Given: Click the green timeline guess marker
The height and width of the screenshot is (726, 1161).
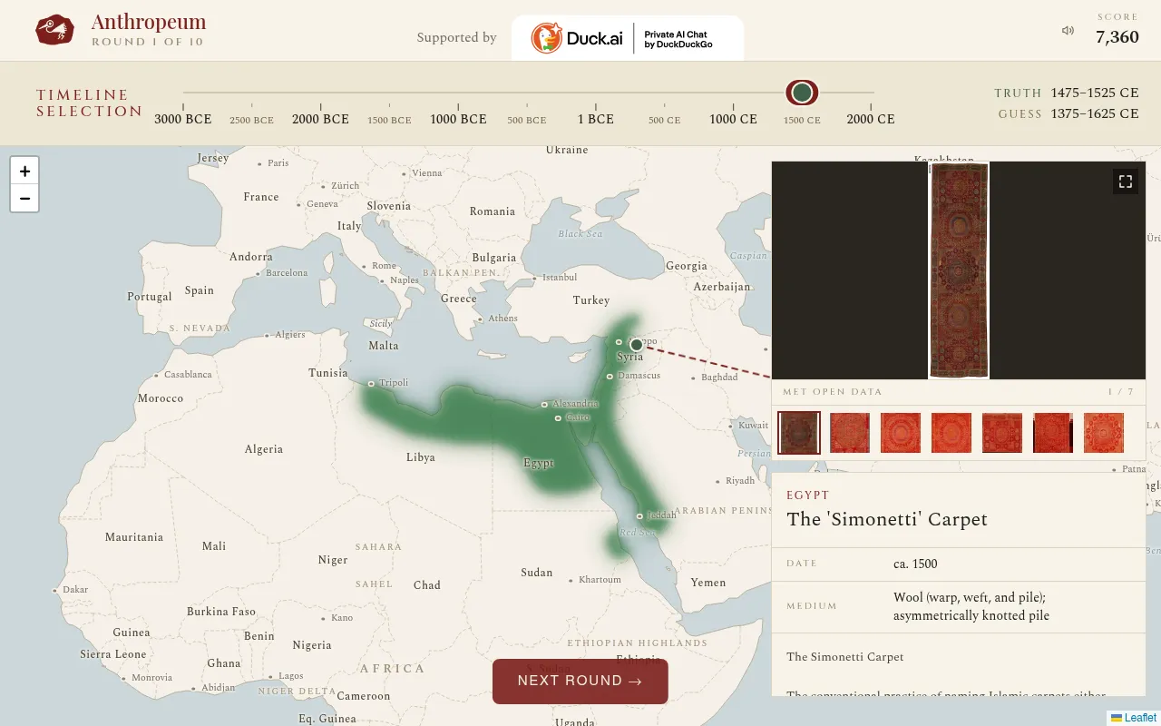Looking at the screenshot, I should coord(802,93).
